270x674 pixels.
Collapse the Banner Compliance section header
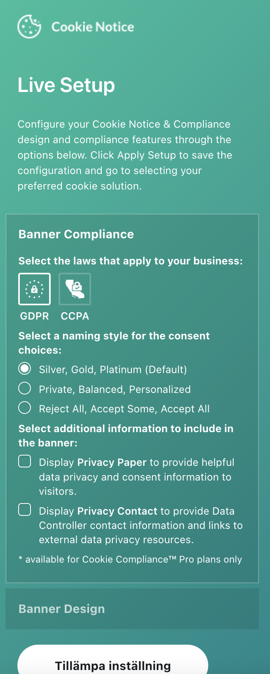coord(76,234)
